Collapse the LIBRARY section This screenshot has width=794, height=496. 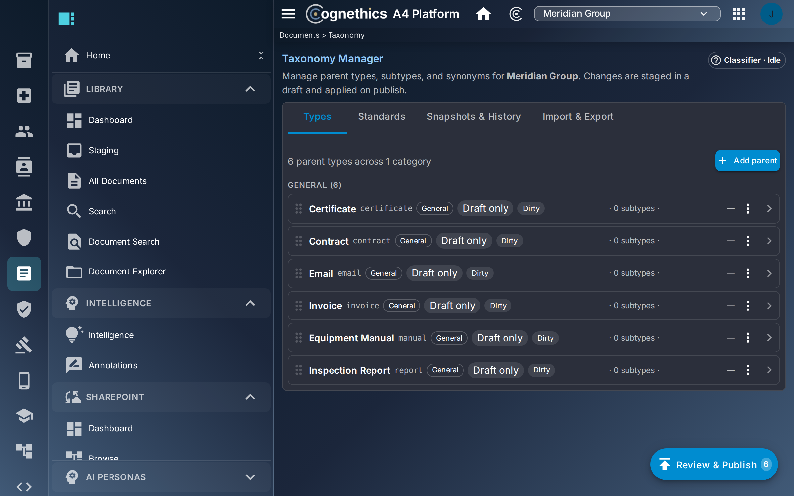tap(250, 89)
